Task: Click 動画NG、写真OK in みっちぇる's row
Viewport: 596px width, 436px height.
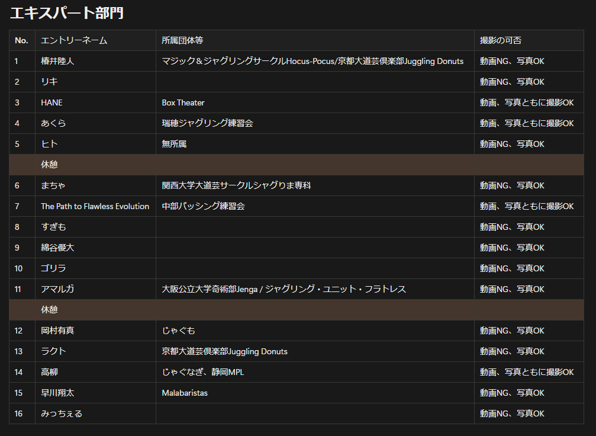Action: (512, 413)
